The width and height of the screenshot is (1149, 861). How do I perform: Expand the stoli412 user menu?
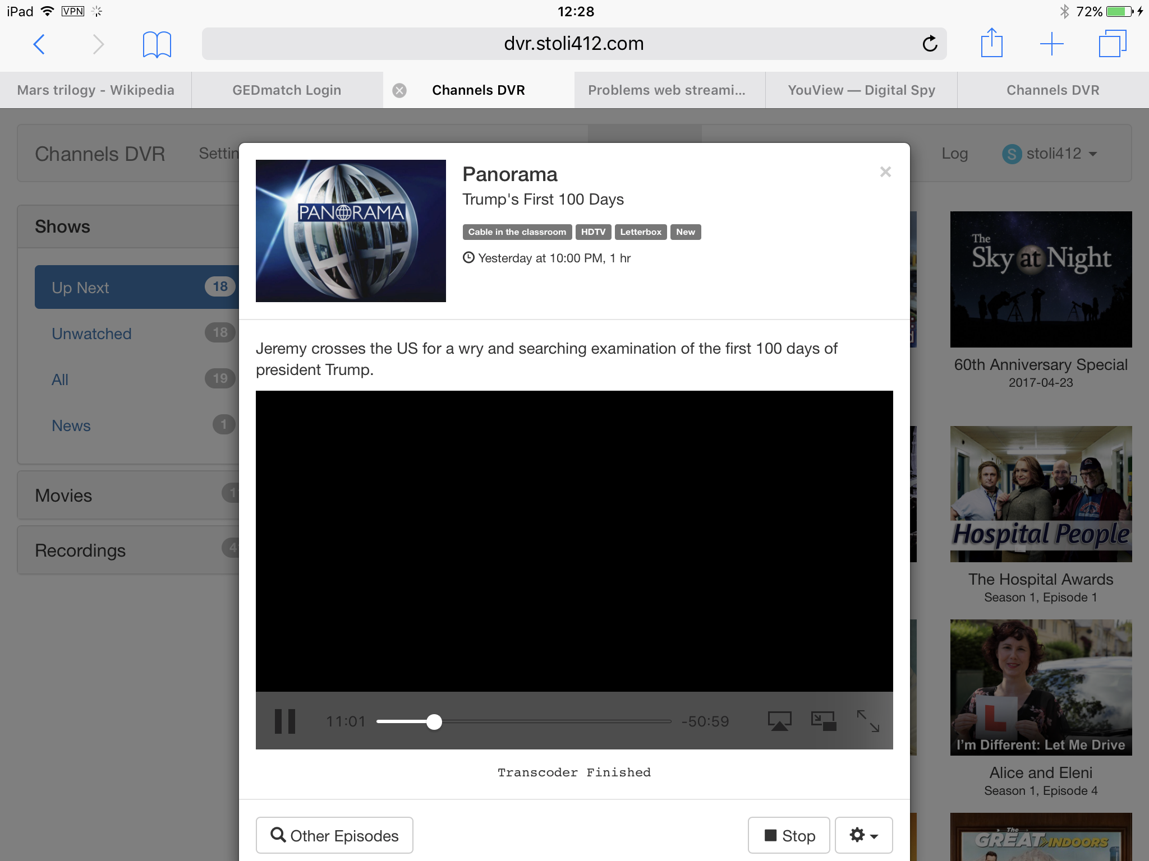[1050, 154]
